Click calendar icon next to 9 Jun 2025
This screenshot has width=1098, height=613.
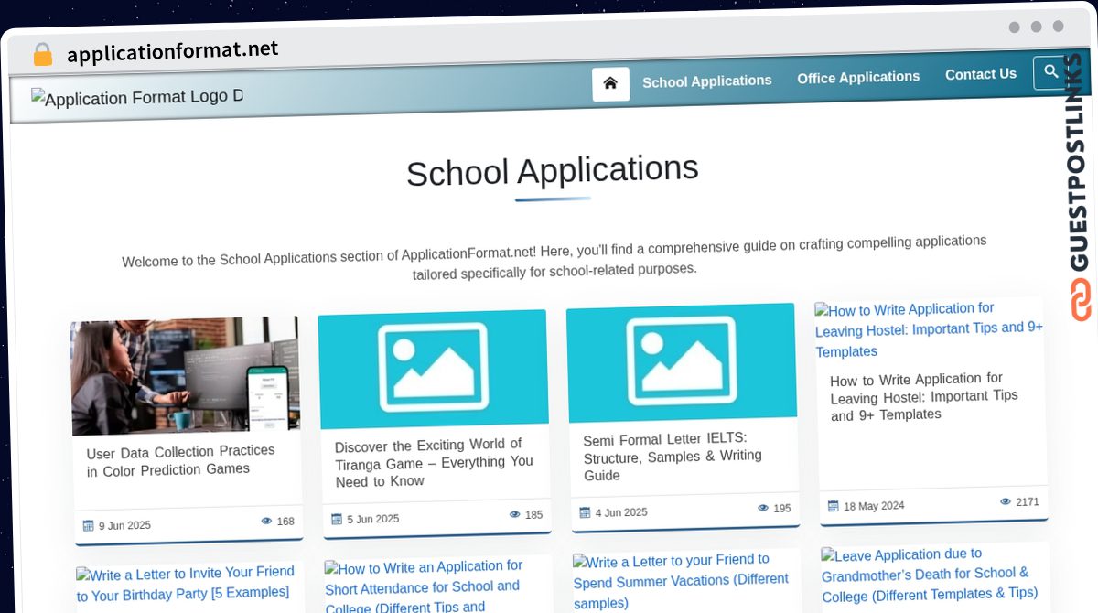pyautogui.click(x=89, y=525)
